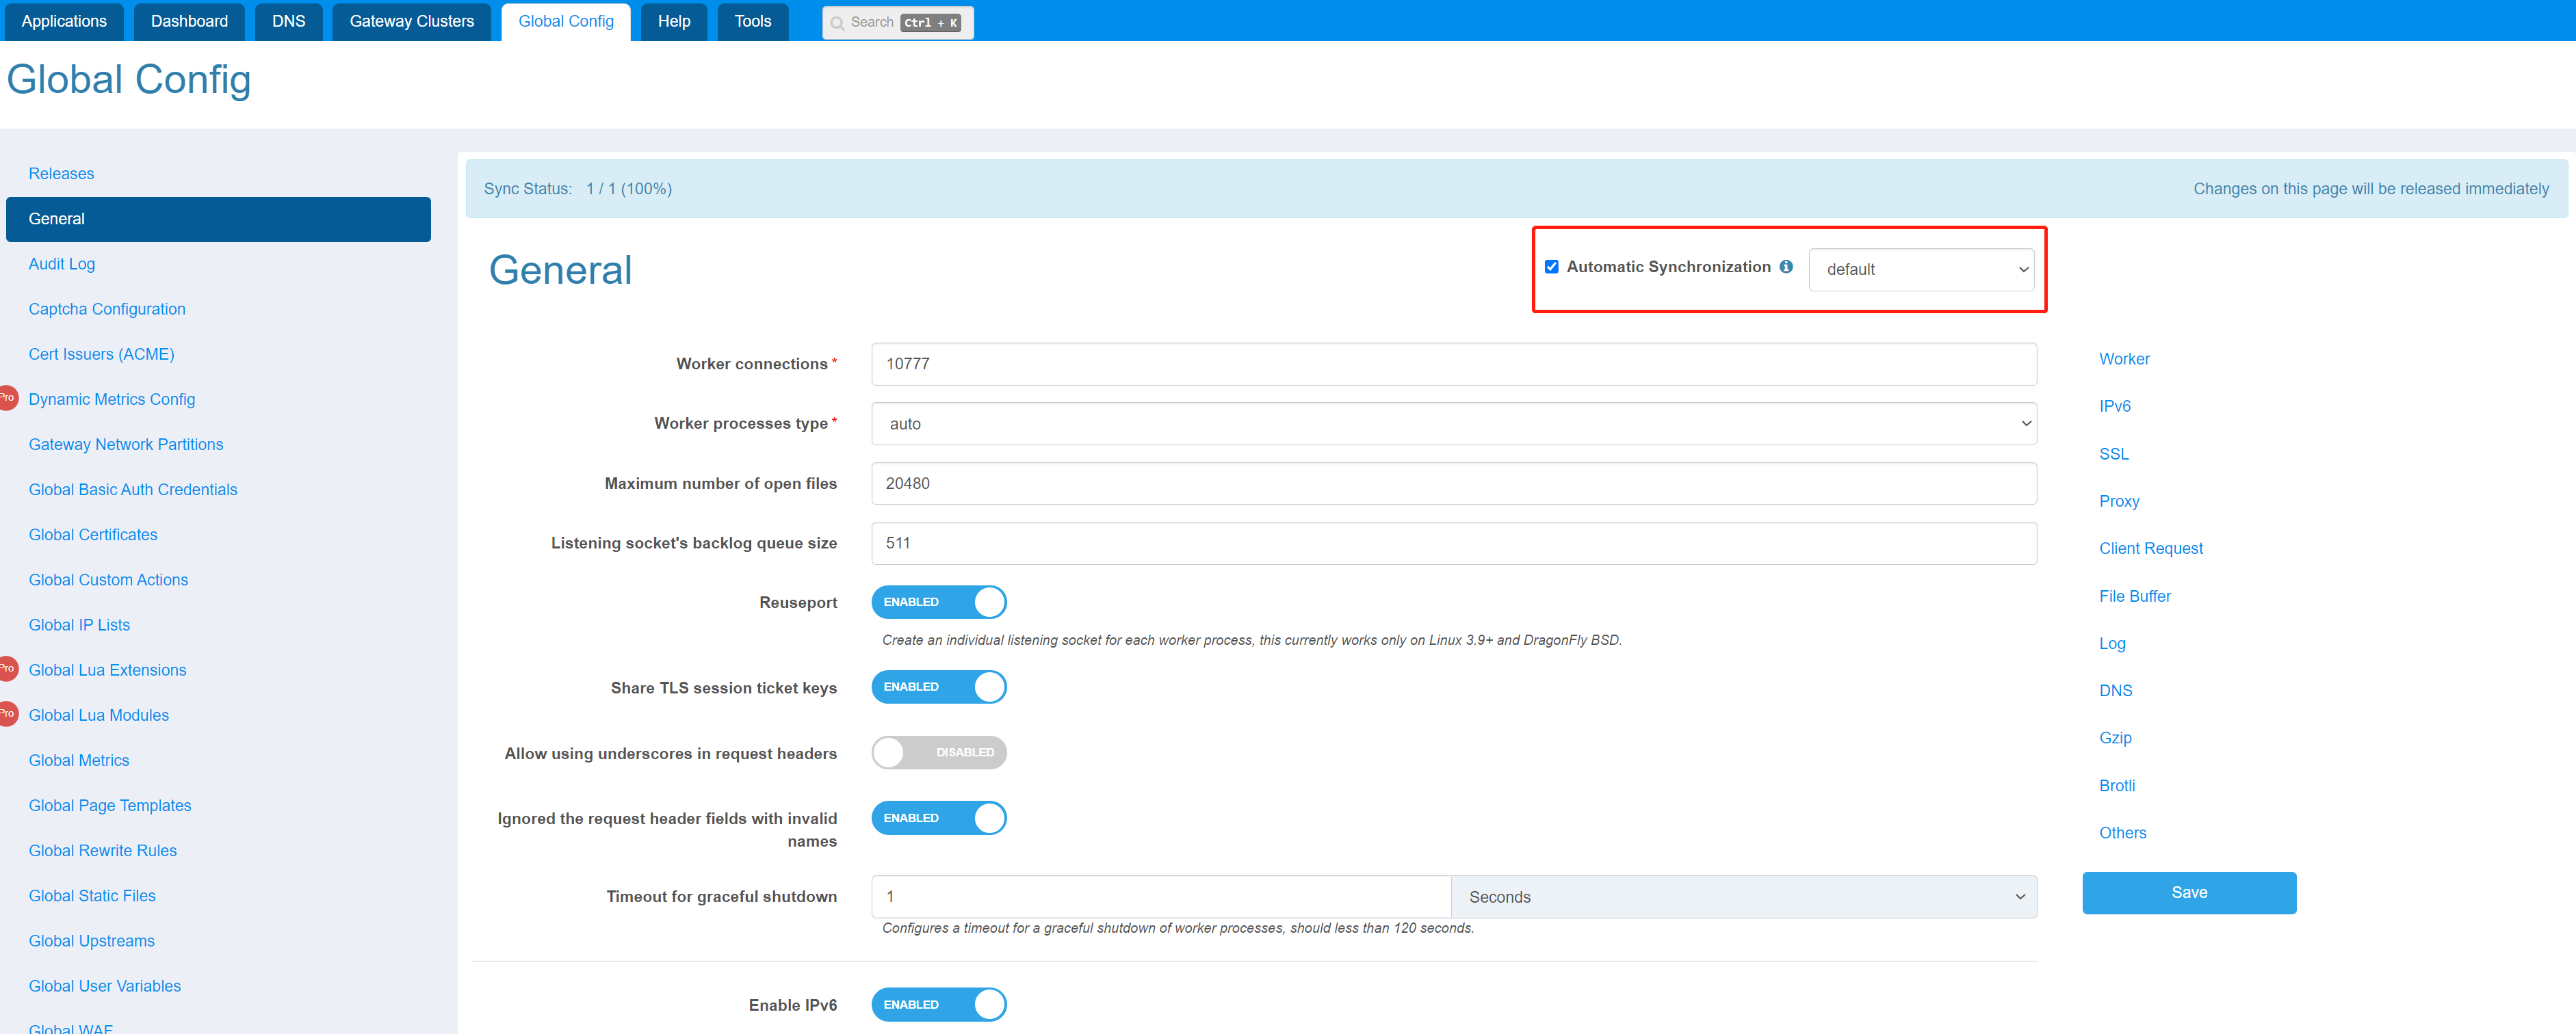Viewport: 2576px width, 1034px height.
Task: Open Dynamic Metrics Config page
Action: click(x=112, y=399)
